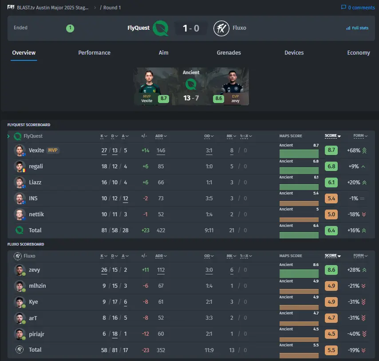
Task: Click the FlyQuest logo in match header
Action: click(161, 28)
